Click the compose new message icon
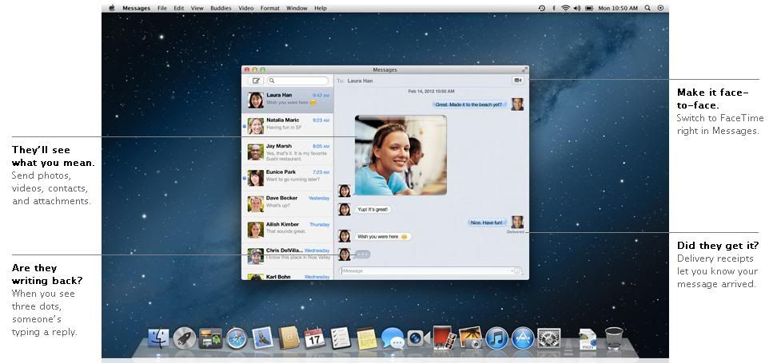Viewport: 773px width, 363px height. (257, 81)
